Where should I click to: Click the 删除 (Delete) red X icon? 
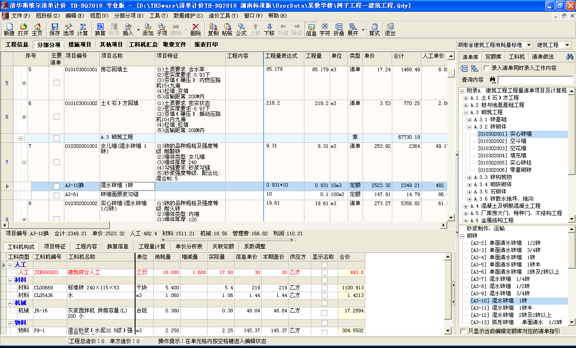coord(195,30)
